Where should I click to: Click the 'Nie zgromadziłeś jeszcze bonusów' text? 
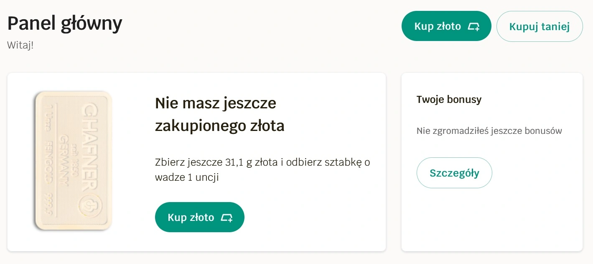(x=489, y=131)
